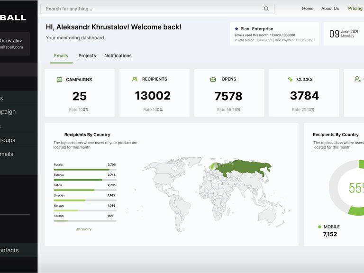This screenshot has width=364, height=273.
Task: Click the star icon beside Plan: Enterprise
Action: [x=237, y=29]
